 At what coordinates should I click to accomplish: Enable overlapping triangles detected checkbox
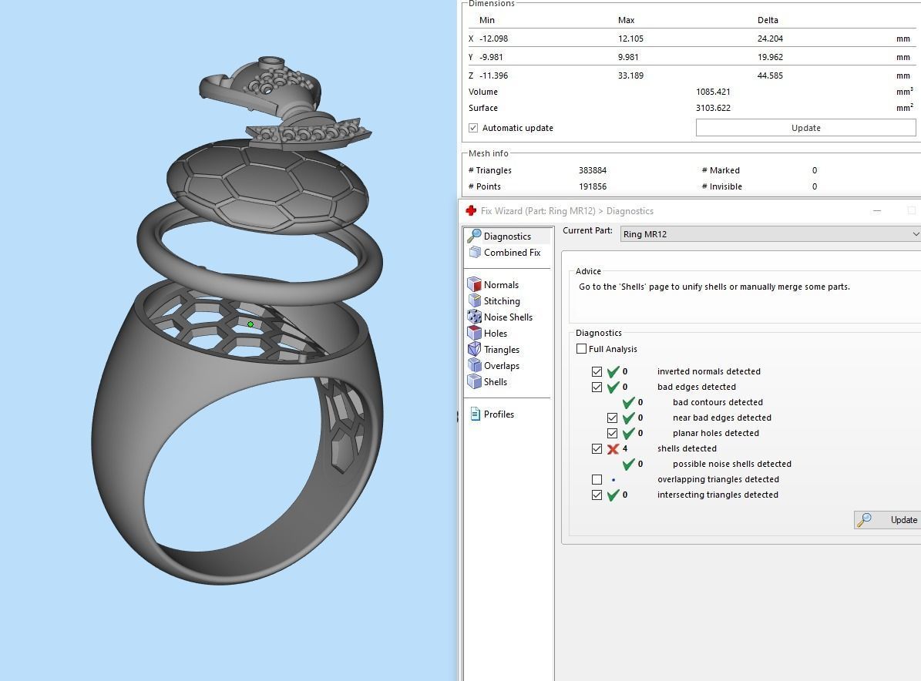597,480
